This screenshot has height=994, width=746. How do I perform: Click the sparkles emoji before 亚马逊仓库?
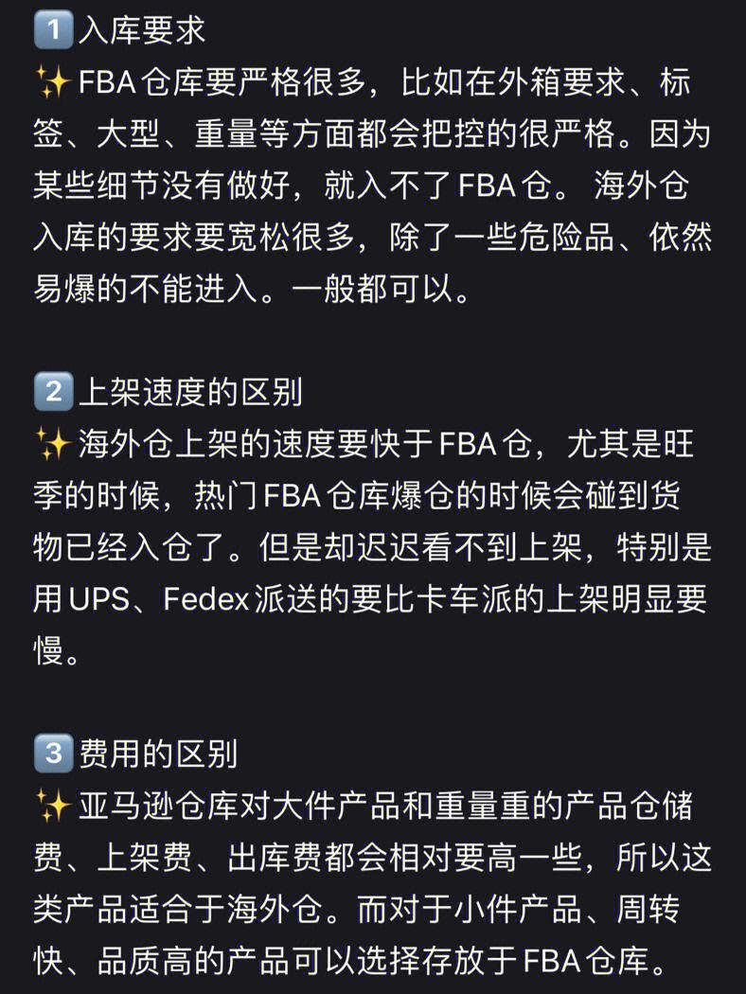(52, 806)
